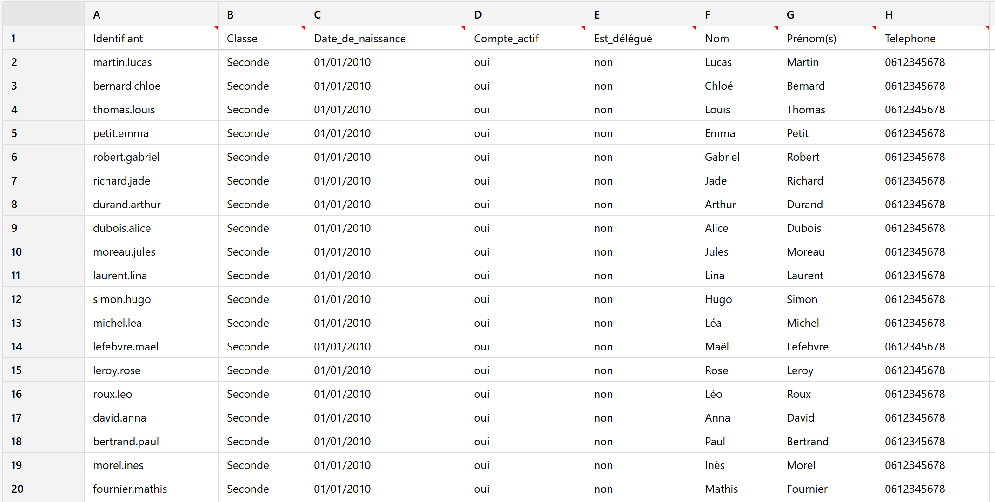995x502 pixels.
Task: Click the Telephone cell in row 19
Action: point(933,465)
